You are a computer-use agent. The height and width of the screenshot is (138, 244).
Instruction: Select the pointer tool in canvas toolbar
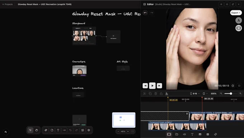pos(30,130)
